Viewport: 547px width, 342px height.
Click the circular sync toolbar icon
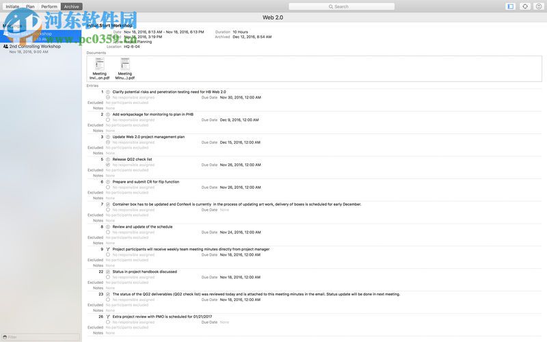(x=525, y=6)
